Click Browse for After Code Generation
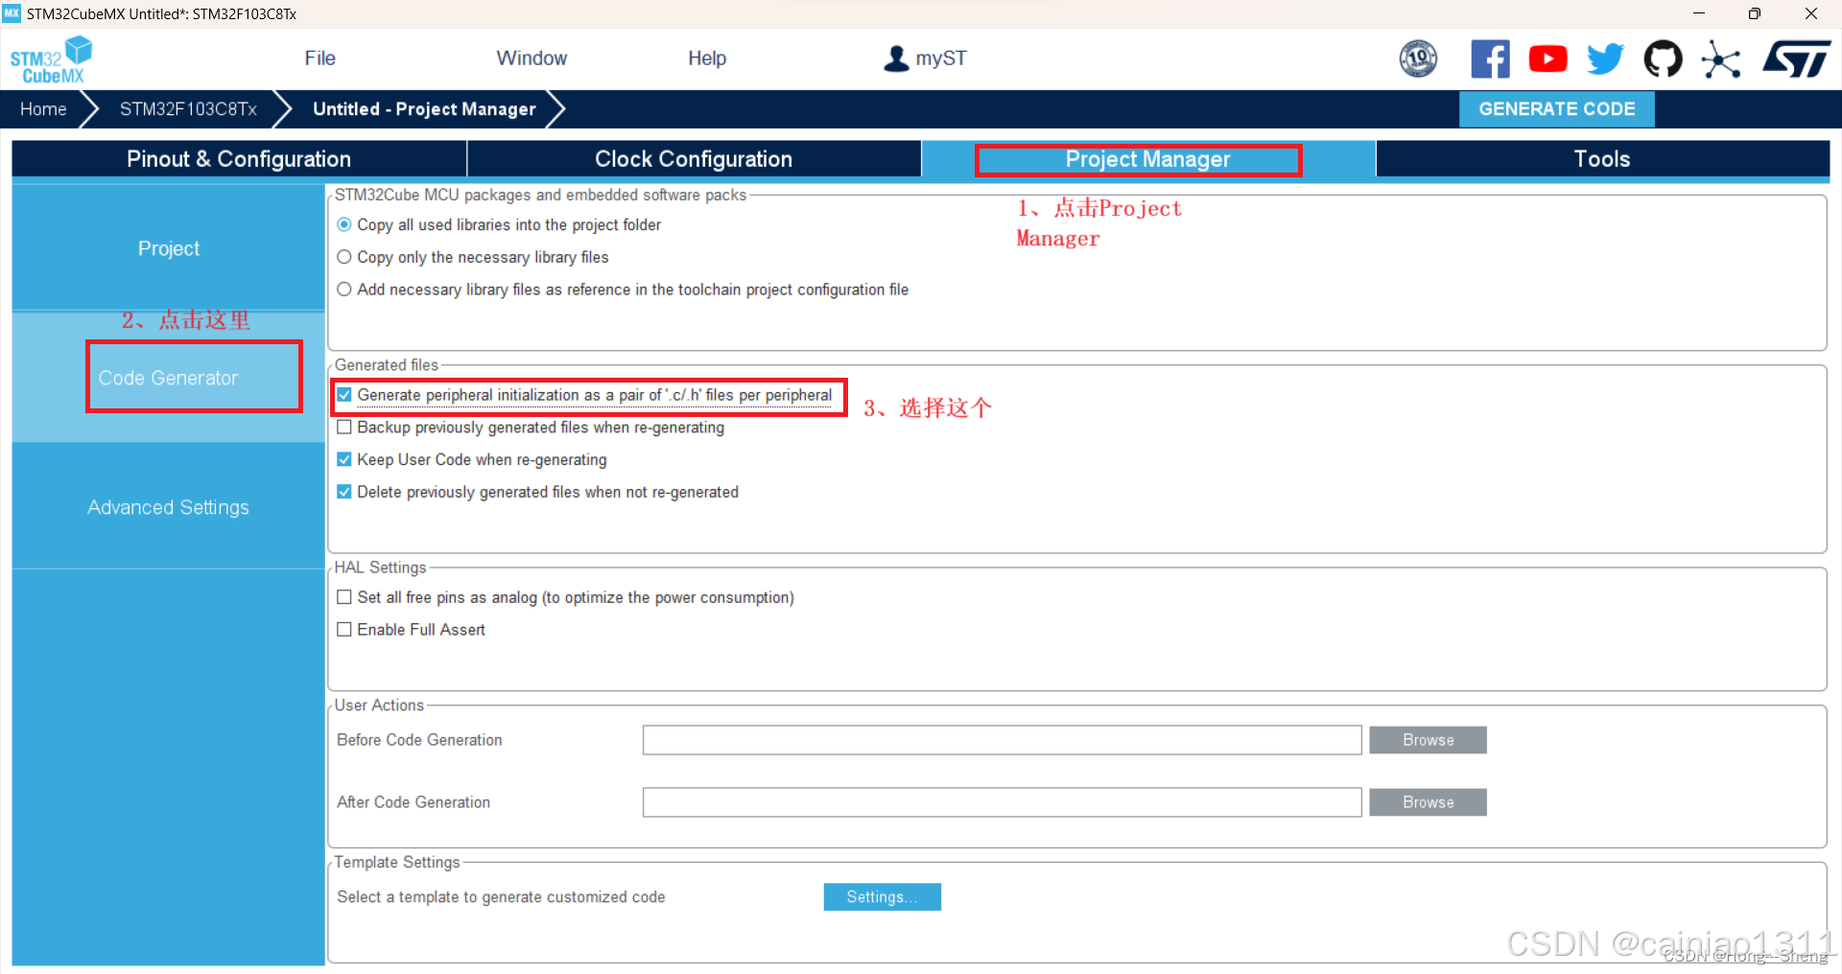The image size is (1842, 974). 1429,802
